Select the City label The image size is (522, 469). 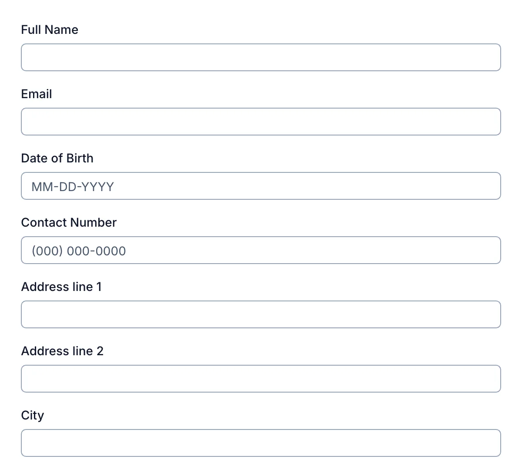pyautogui.click(x=32, y=415)
